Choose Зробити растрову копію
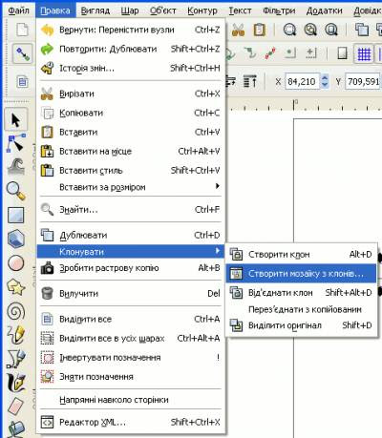The height and width of the screenshot is (438, 382). coord(130,268)
